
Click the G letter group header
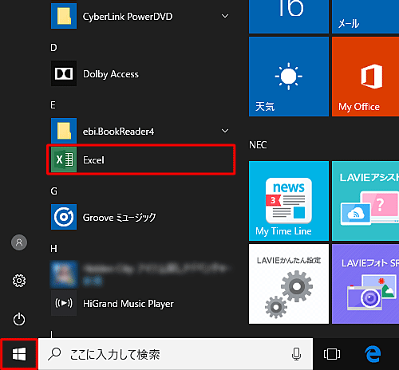(53, 191)
